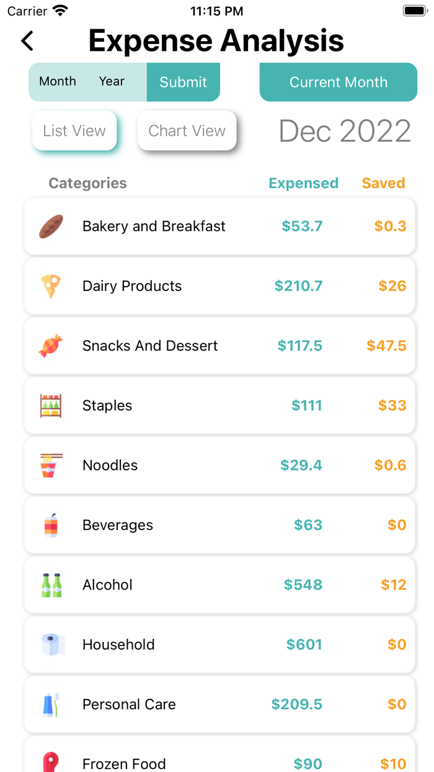
Task: Switch to List View
Action: (74, 131)
